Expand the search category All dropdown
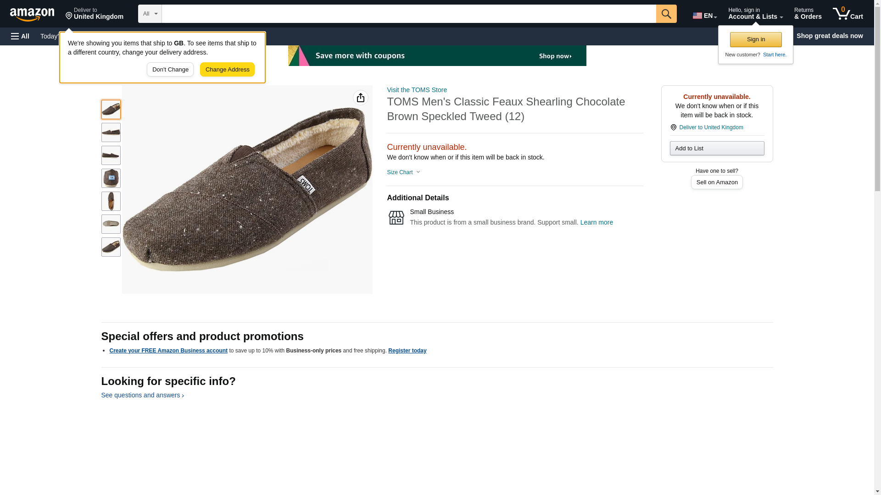The height and width of the screenshot is (495, 881). pos(150,14)
